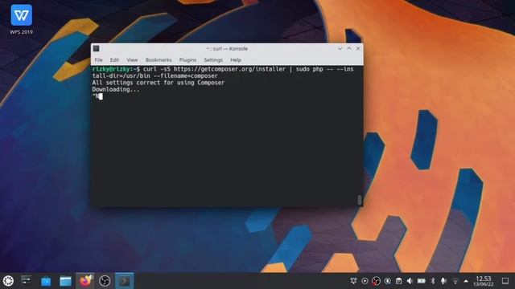This screenshot has width=515, height=289.
Task: Open the KDE Connect tray icon
Action: [388, 281]
